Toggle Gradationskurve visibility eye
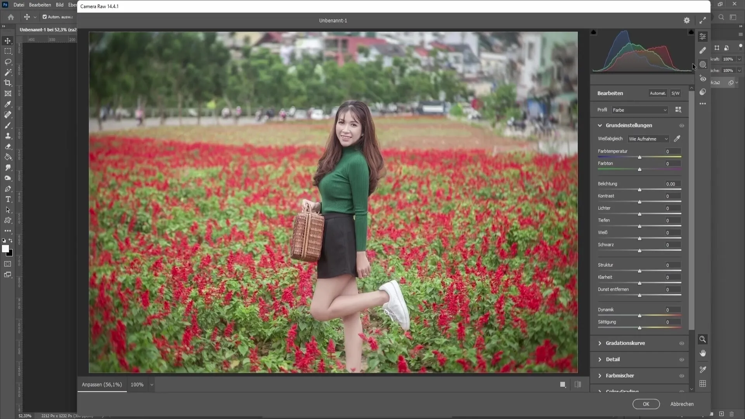 [x=682, y=343]
